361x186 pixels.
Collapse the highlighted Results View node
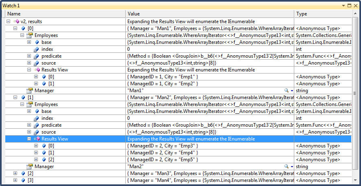[29, 139]
